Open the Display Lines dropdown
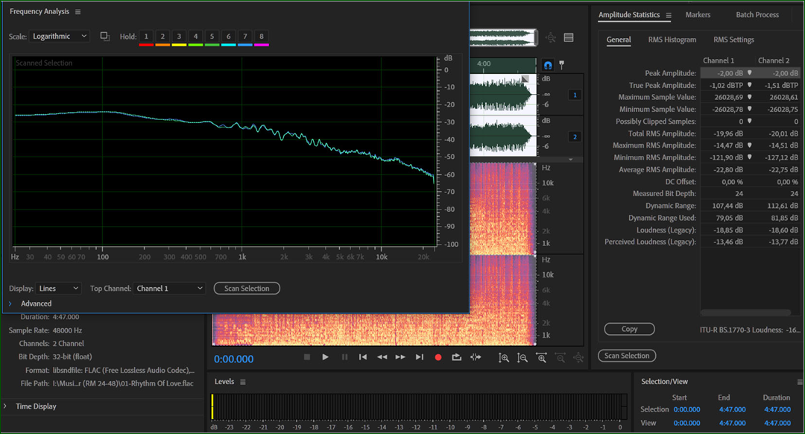This screenshot has width=805, height=434. pyautogui.click(x=58, y=289)
